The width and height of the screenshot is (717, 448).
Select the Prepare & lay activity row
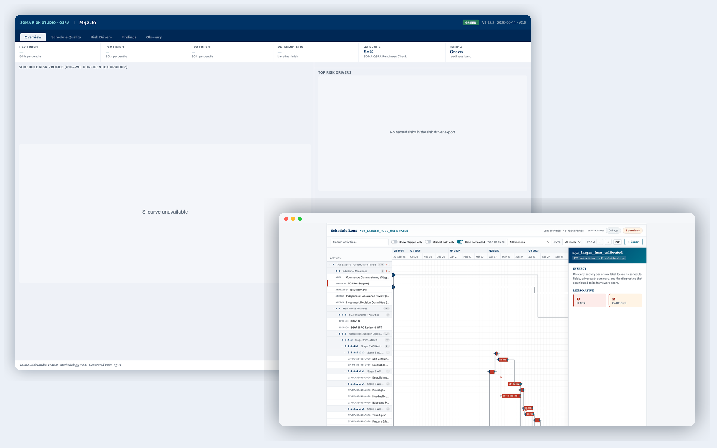(x=359, y=421)
